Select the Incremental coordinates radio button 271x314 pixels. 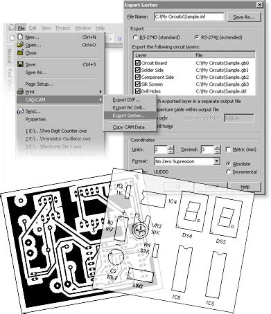click(x=228, y=172)
